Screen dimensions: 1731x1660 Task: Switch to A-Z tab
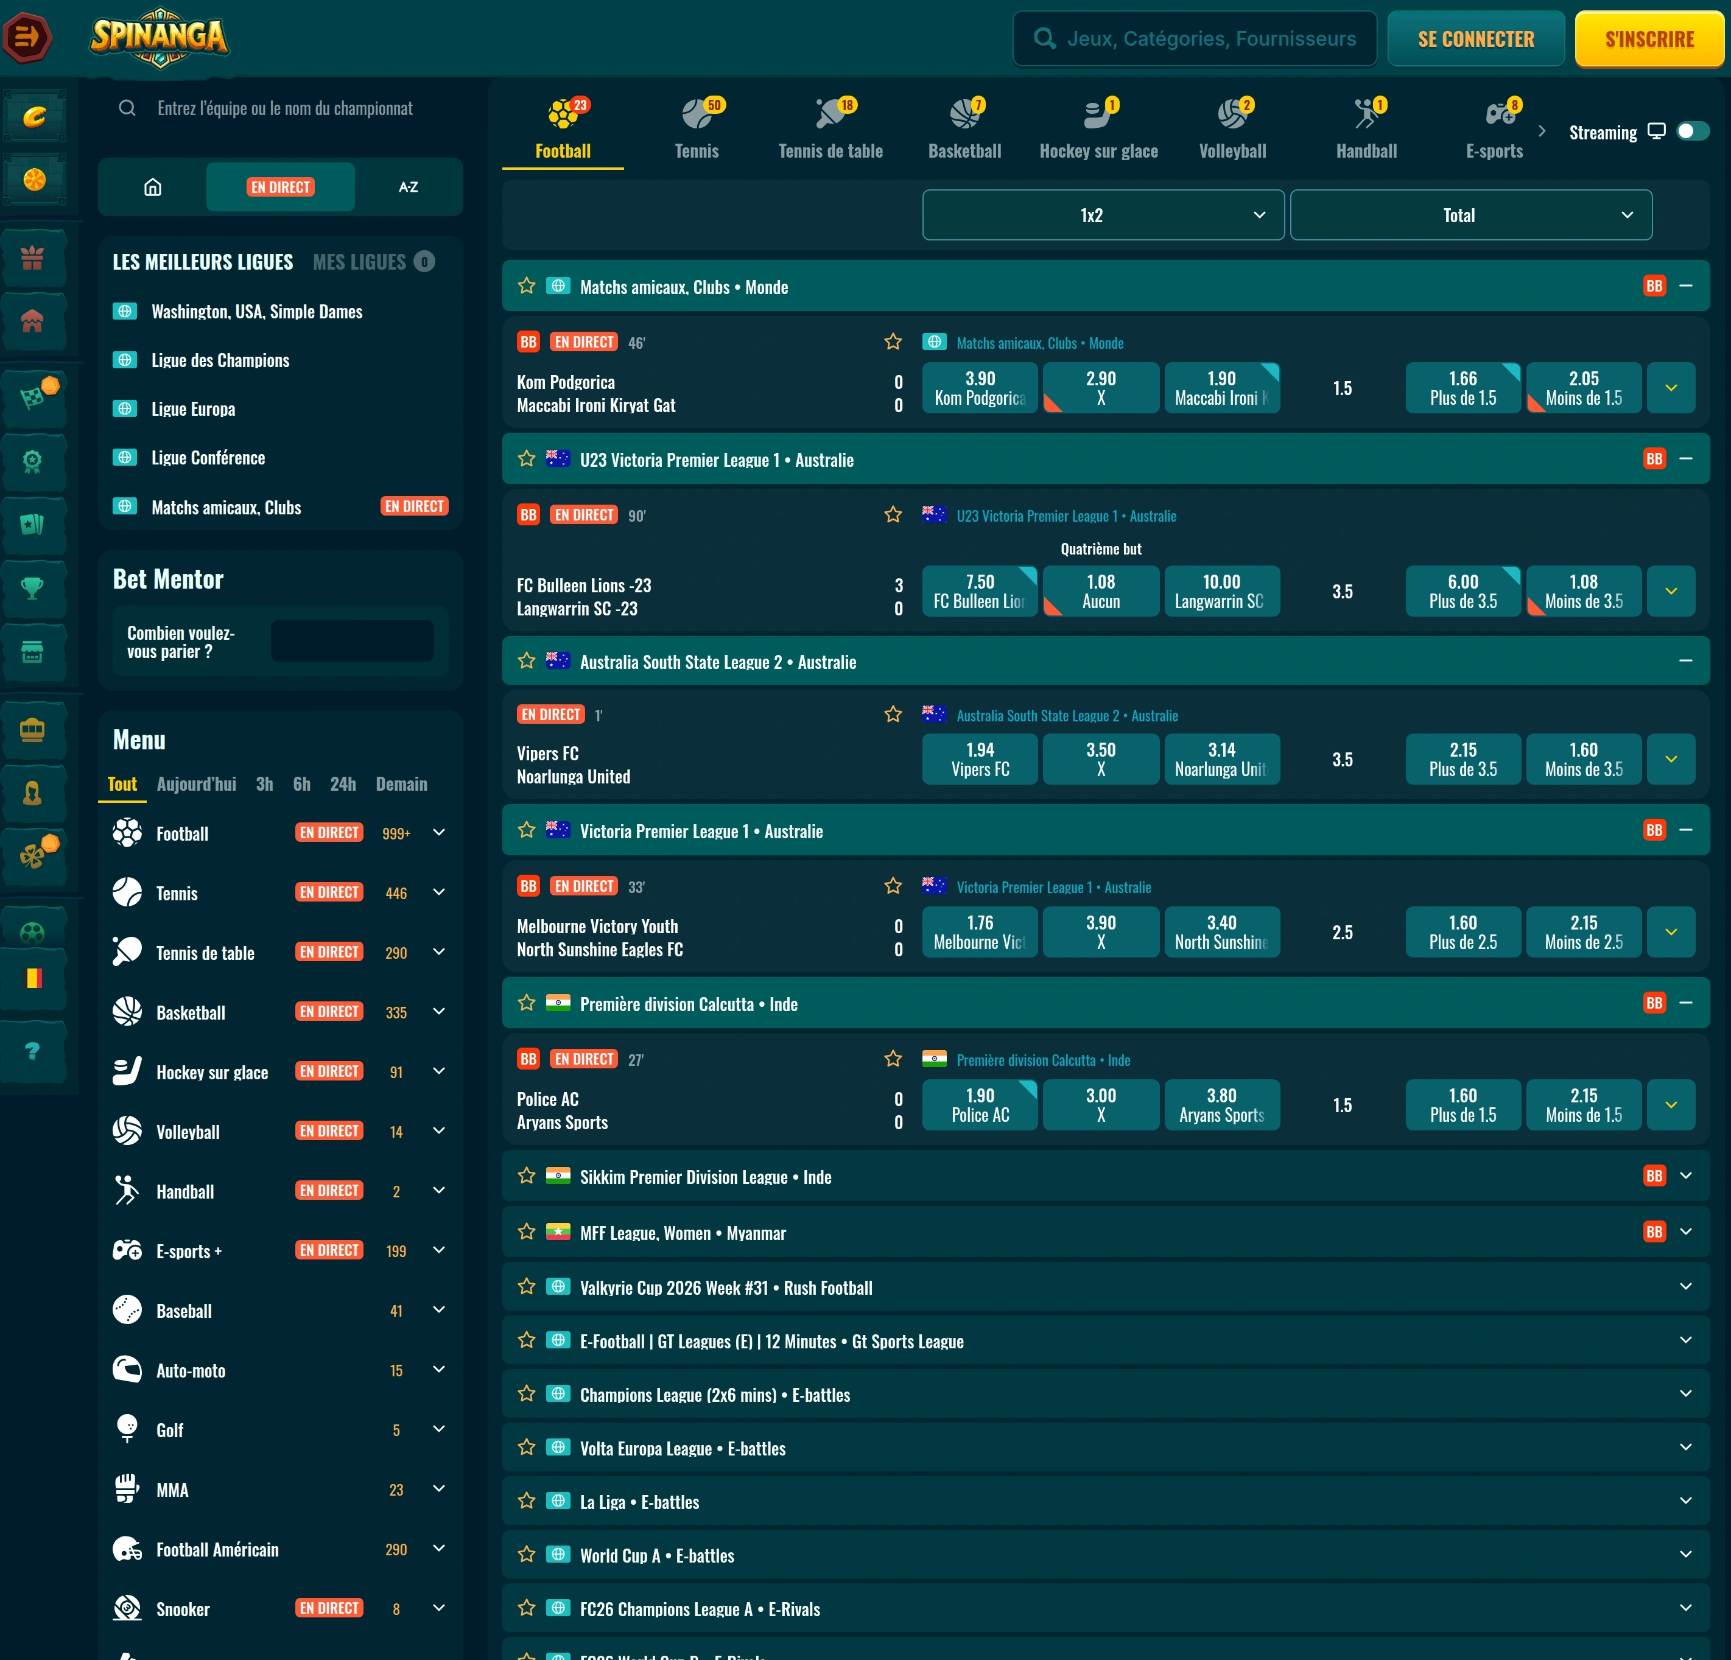pos(408,187)
